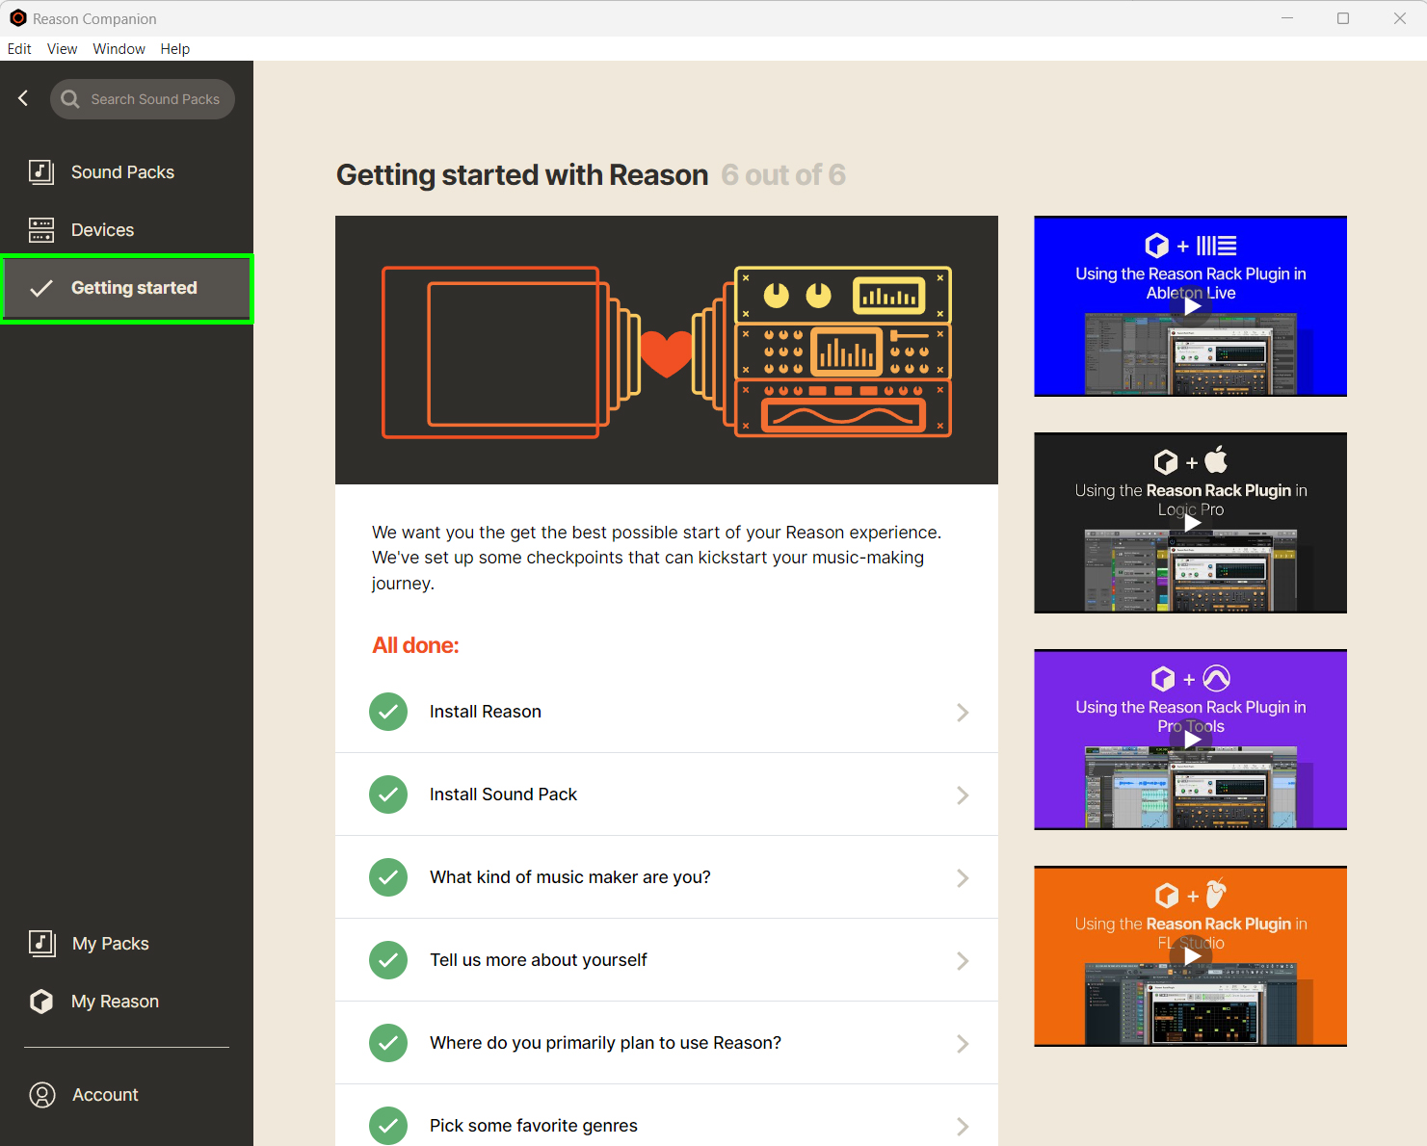1427x1146 pixels.
Task: Focus the Search Sound Packs field
Action: 143,99
